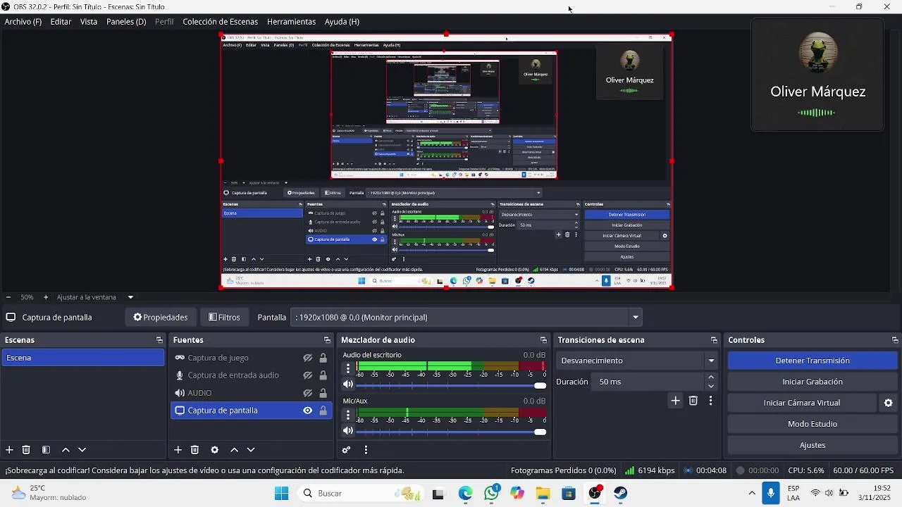Open Vista menu

coord(89,22)
